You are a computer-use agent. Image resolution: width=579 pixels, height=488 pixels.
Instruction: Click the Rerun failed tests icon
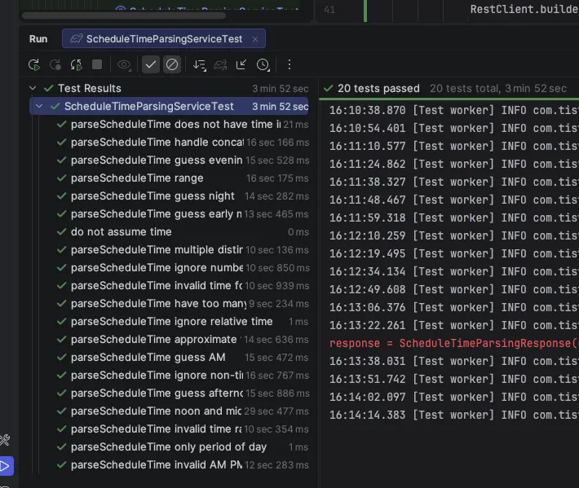tap(55, 65)
